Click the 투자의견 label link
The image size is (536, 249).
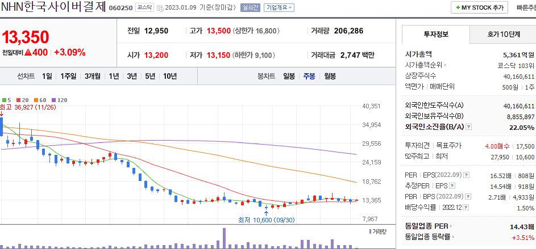(417, 146)
